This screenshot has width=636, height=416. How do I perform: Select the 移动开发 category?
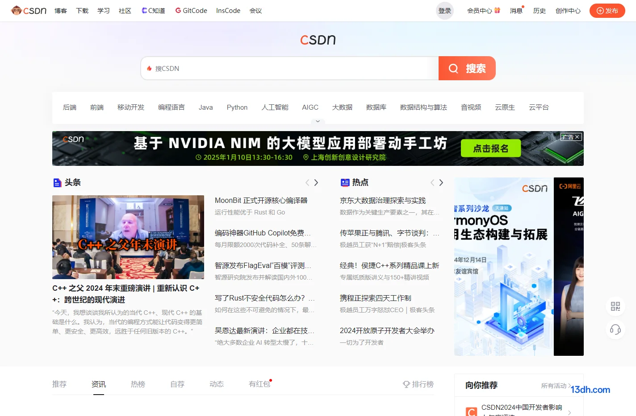(x=131, y=107)
